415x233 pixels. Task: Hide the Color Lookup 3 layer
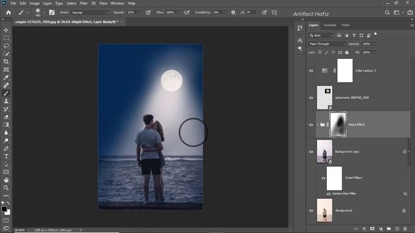pos(311,71)
